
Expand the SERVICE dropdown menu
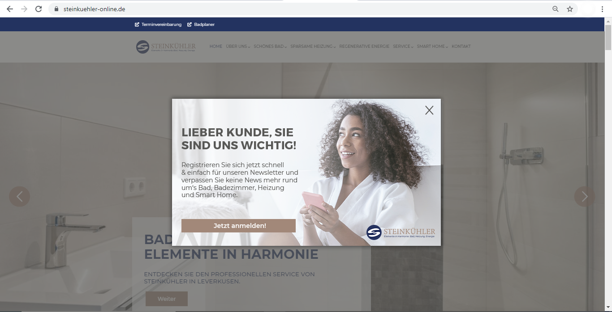tap(403, 46)
